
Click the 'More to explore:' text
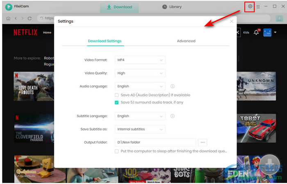point(27,58)
